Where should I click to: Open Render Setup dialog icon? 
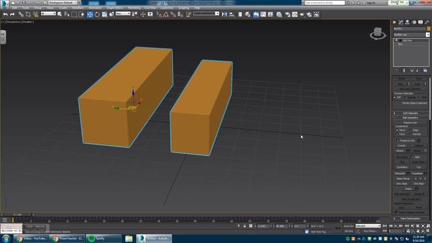pyautogui.click(x=288, y=14)
